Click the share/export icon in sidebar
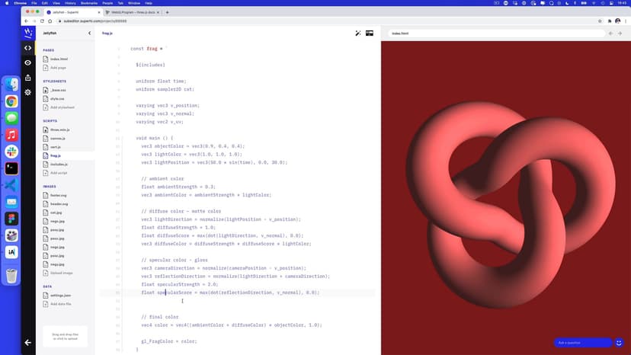The width and height of the screenshot is (631, 355). tap(28, 77)
